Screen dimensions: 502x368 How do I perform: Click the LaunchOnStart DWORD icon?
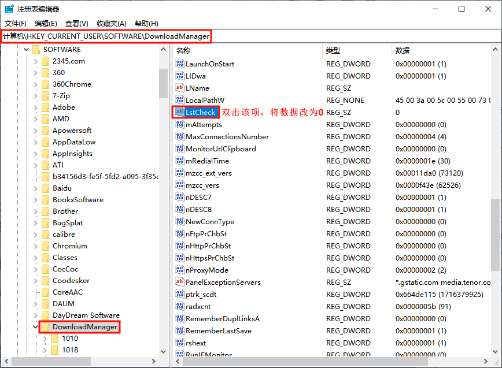tap(180, 64)
